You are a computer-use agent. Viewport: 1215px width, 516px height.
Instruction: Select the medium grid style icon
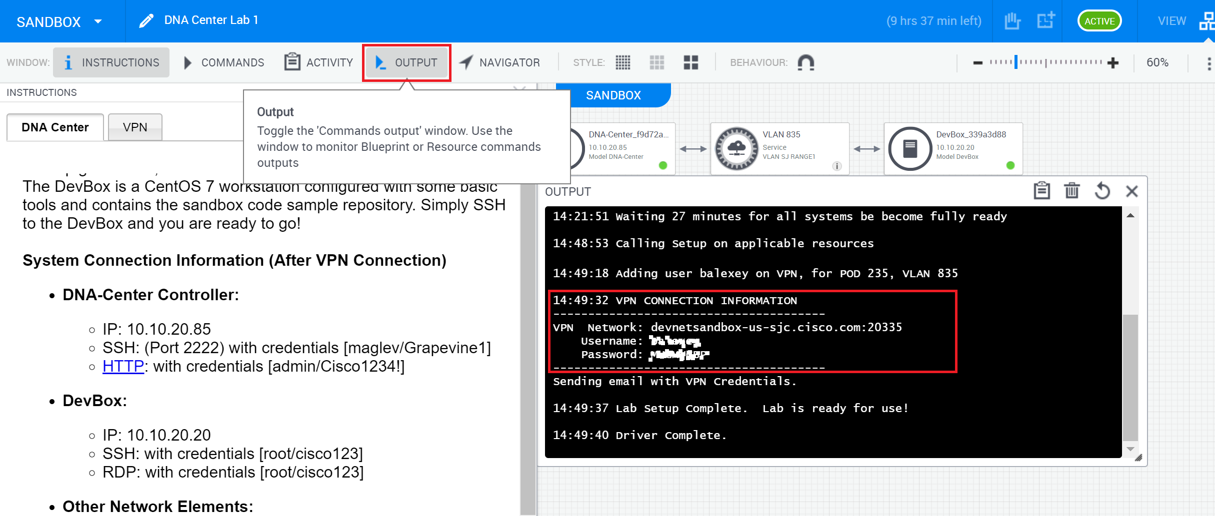click(656, 62)
